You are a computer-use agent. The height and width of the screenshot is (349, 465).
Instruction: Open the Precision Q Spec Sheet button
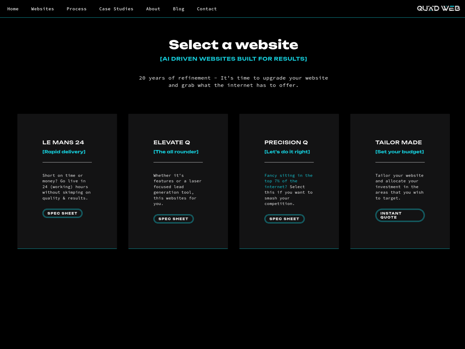coord(285,219)
